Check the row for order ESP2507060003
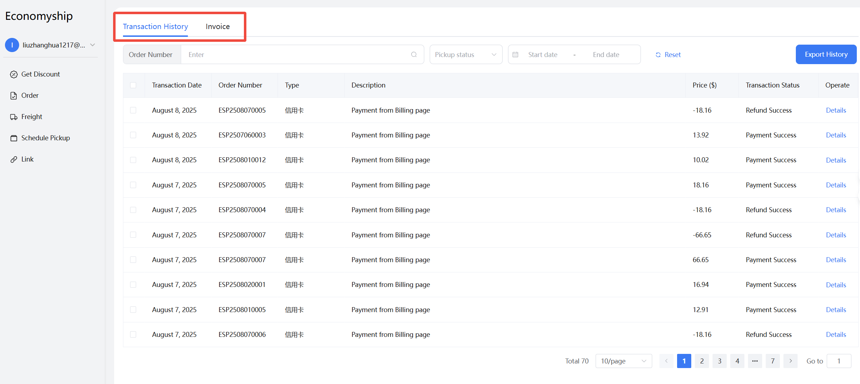The height and width of the screenshot is (384, 860). (x=133, y=135)
